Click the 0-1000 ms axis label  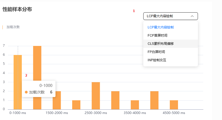click(x=18, y=113)
